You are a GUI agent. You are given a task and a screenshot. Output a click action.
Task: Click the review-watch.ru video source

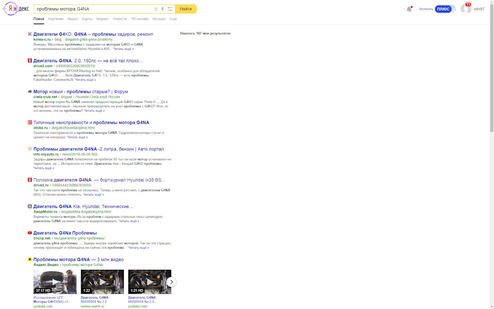coord(92,306)
